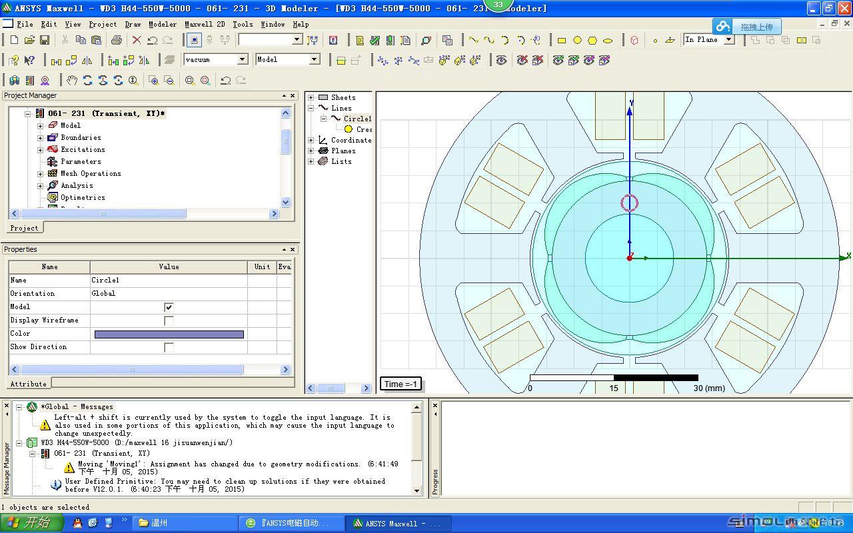Switch to the ANSYS电磁 browser taskbar item
853x533 pixels.
pos(292,523)
